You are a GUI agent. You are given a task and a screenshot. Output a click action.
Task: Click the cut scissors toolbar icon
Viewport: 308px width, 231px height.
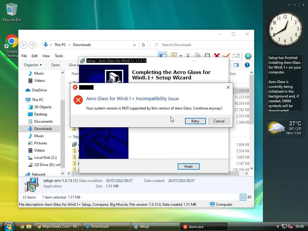click(188, 55)
